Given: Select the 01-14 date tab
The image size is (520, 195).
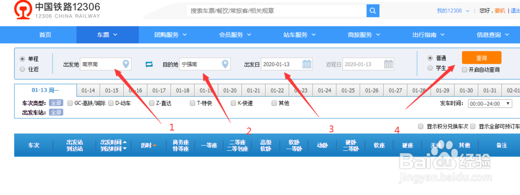Looking at the screenshot, I should [88, 90].
